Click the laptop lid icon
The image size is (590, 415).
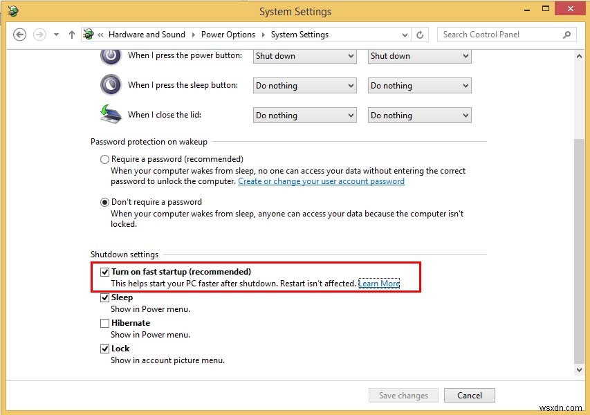[110, 115]
